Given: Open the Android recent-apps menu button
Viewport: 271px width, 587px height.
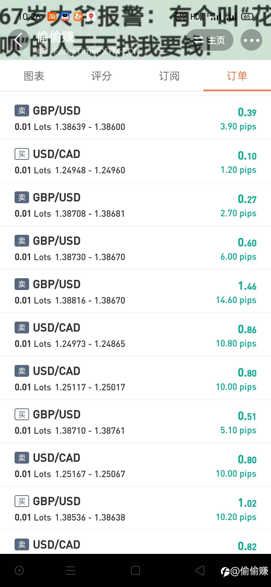Looking at the screenshot, I should (x=71, y=571).
